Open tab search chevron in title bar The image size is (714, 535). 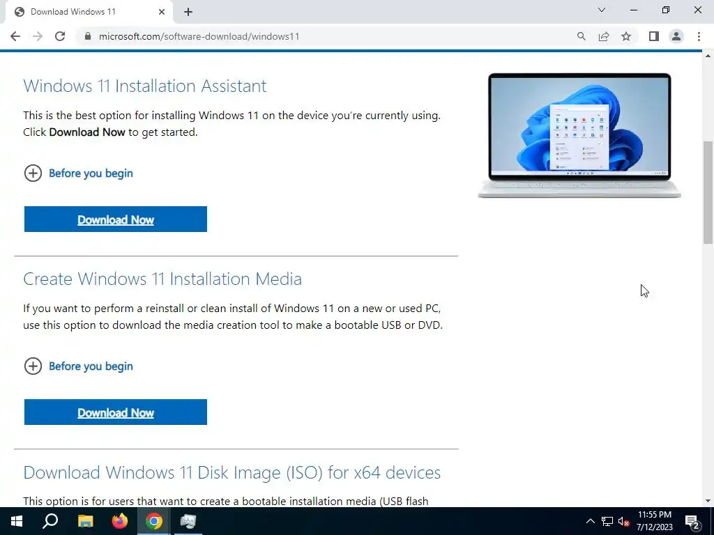pyautogui.click(x=602, y=10)
